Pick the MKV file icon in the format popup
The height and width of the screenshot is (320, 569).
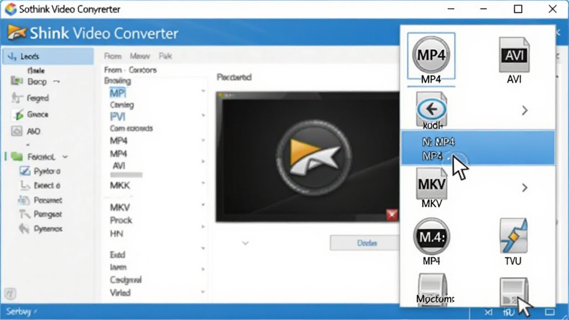(431, 183)
